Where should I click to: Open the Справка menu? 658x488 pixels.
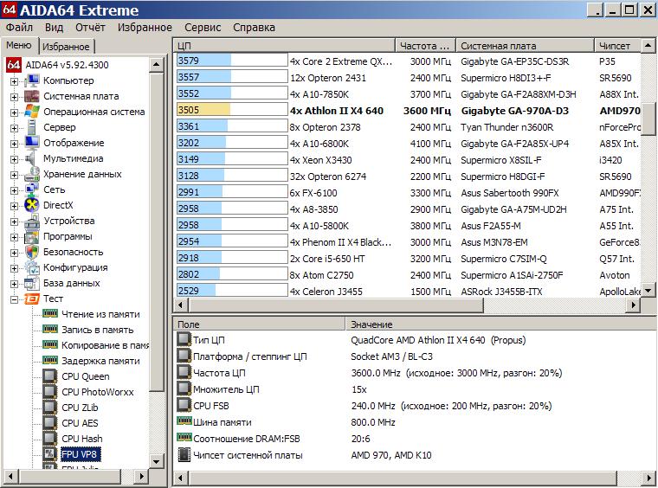pyautogui.click(x=255, y=27)
